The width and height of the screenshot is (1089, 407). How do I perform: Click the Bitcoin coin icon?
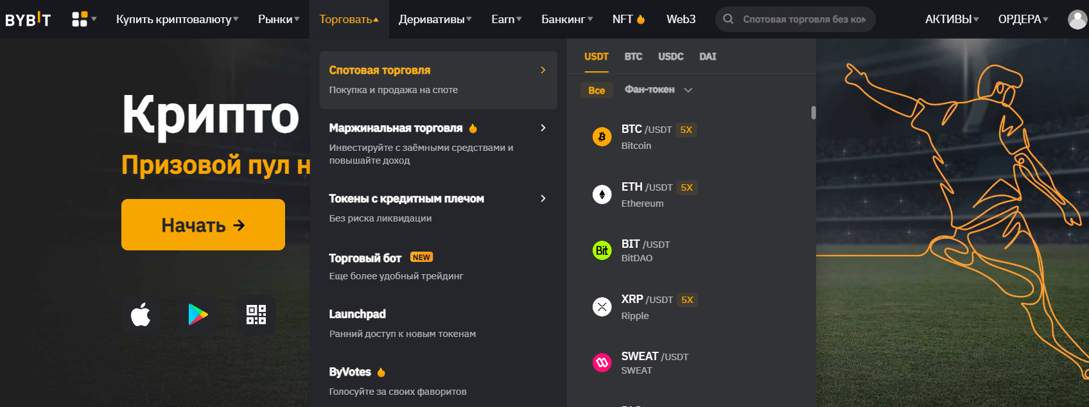(x=602, y=137)
